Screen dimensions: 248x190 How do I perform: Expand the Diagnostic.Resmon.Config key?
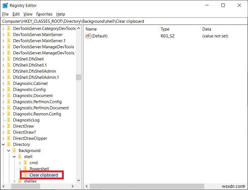(x=3, y=114)
